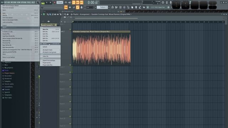Open the HELP menu
Viewport: 228px width, 128px height.
click(33, 2)
